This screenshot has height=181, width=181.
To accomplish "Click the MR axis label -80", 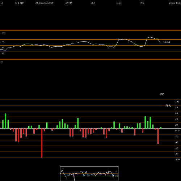I will [177, 154].
